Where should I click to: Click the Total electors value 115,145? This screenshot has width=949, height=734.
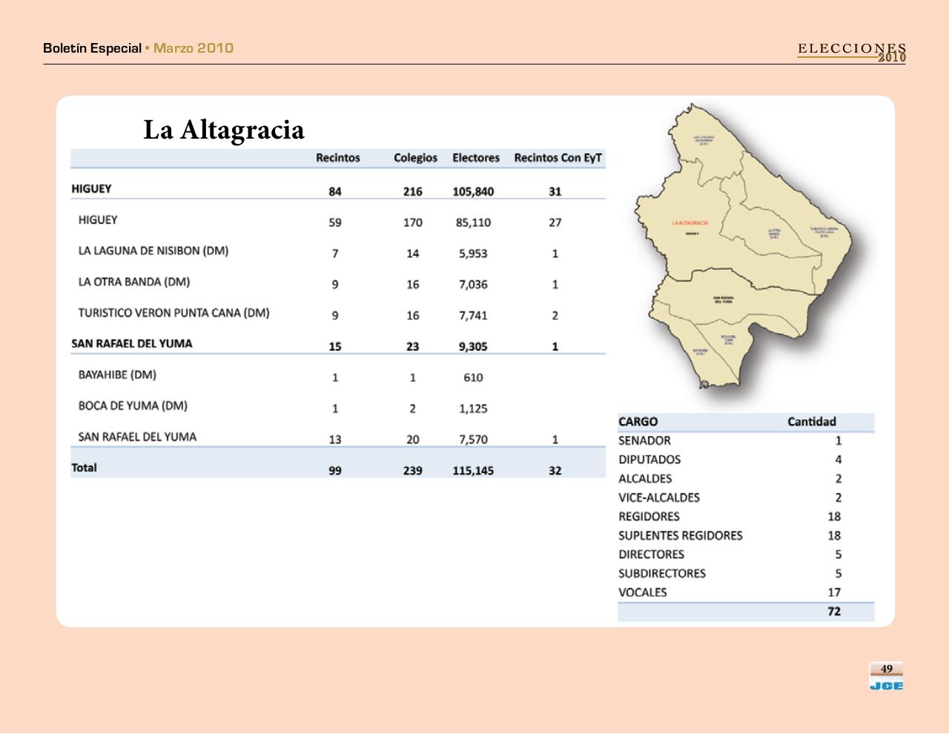(473, 470)
